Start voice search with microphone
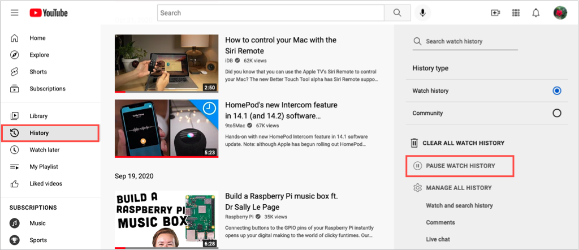 point(422,13)
